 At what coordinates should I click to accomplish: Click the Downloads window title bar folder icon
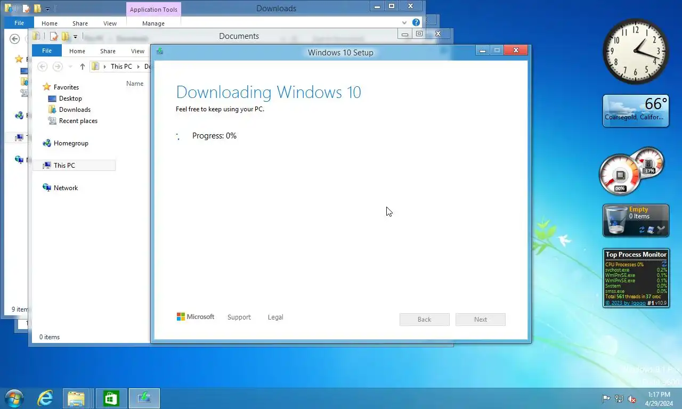click(x=9, y=9)
